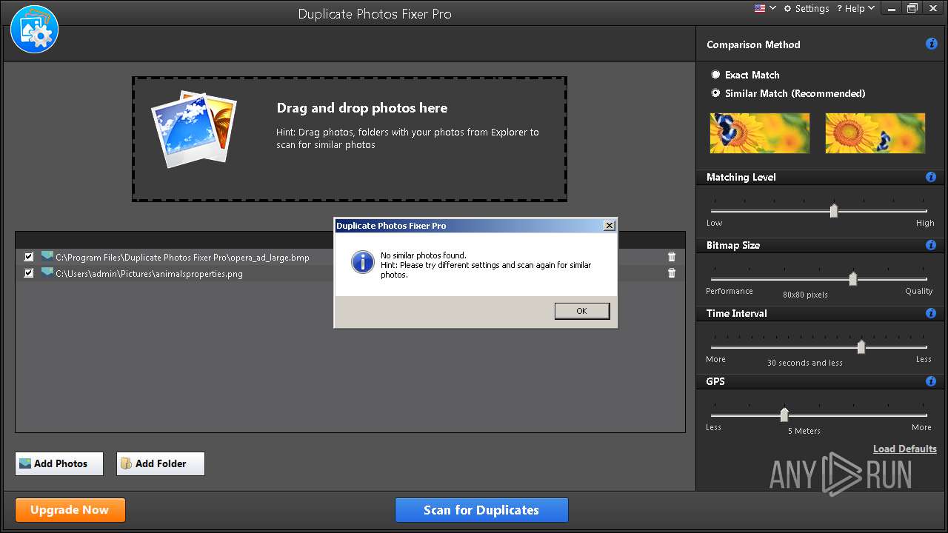This screenshot has height=533, width=948.
Task: Expand the language dropdown arrow
Action: (773, 8)
